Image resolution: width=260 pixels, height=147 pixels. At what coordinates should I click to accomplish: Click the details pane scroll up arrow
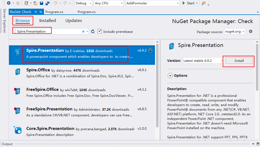pyautogui.click(x=257, y=41)
